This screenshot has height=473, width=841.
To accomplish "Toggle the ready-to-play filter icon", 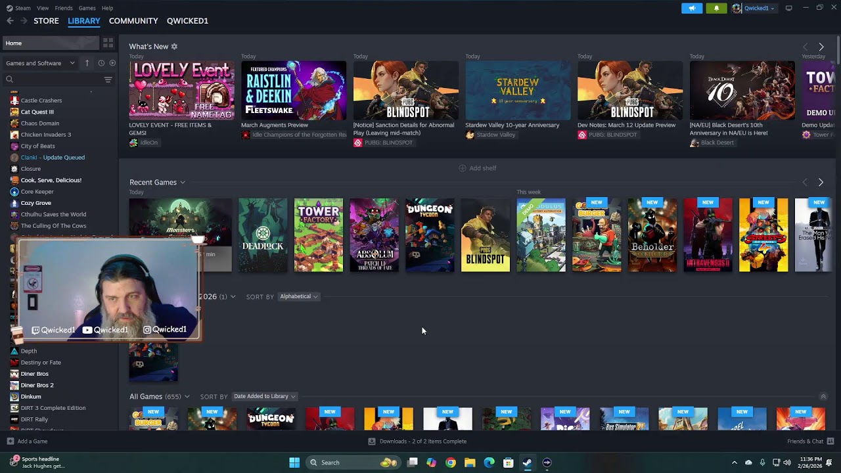I will tap(112, 63).
